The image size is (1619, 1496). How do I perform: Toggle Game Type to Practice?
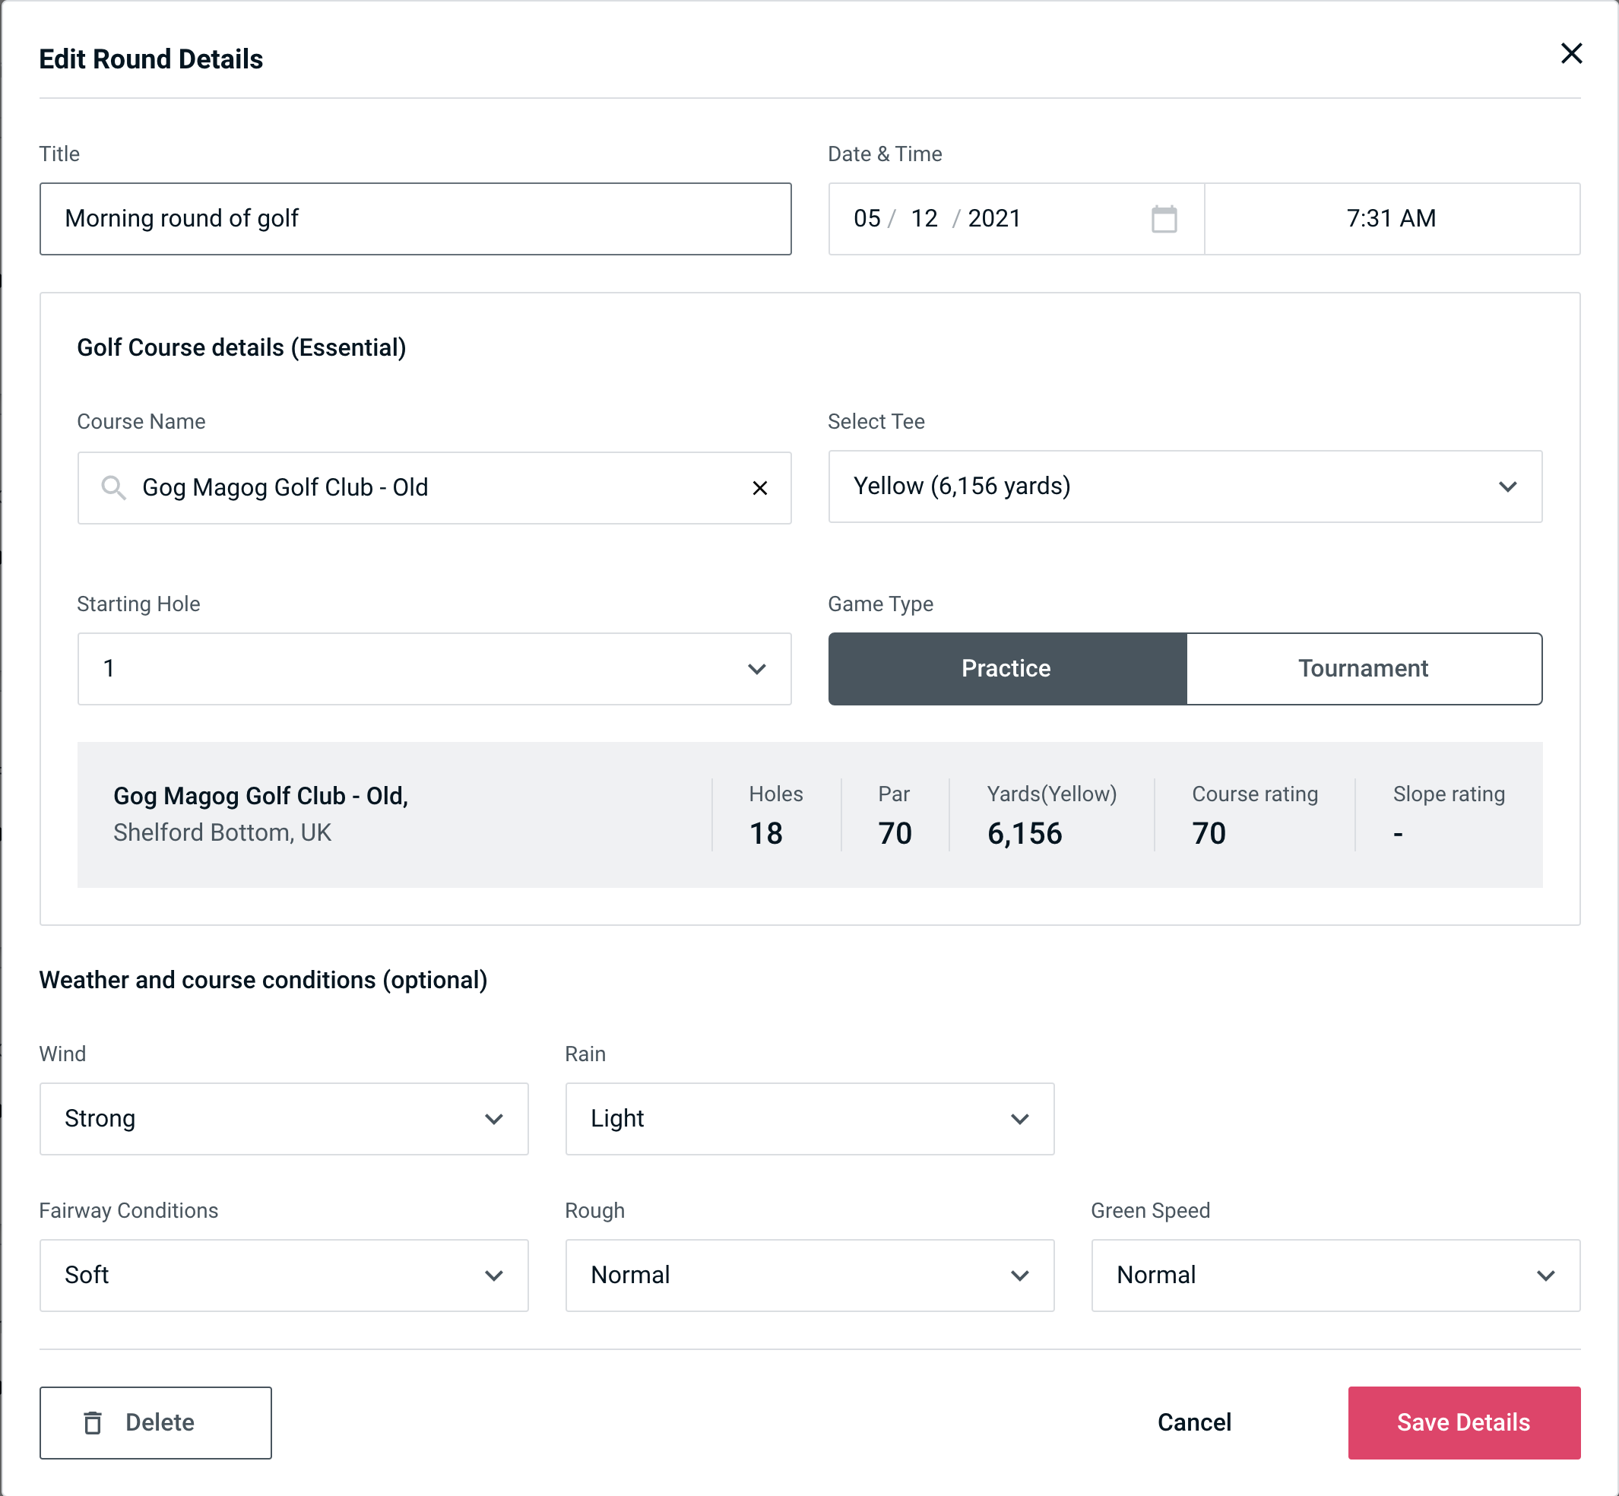1006,668
